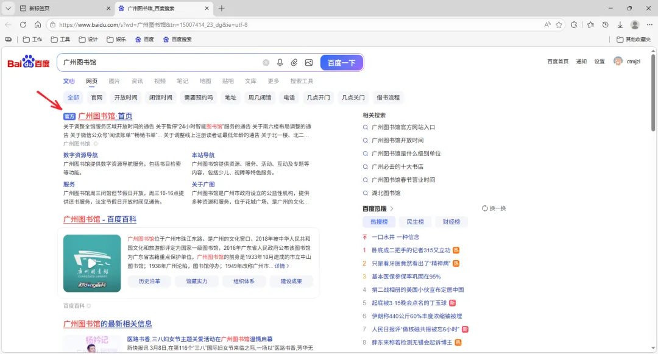Search by image with the picture icon
The height and width of the screenshot is (354, 658).
(309, 63)
